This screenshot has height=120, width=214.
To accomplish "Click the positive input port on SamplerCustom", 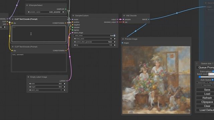I will point(73,22).
